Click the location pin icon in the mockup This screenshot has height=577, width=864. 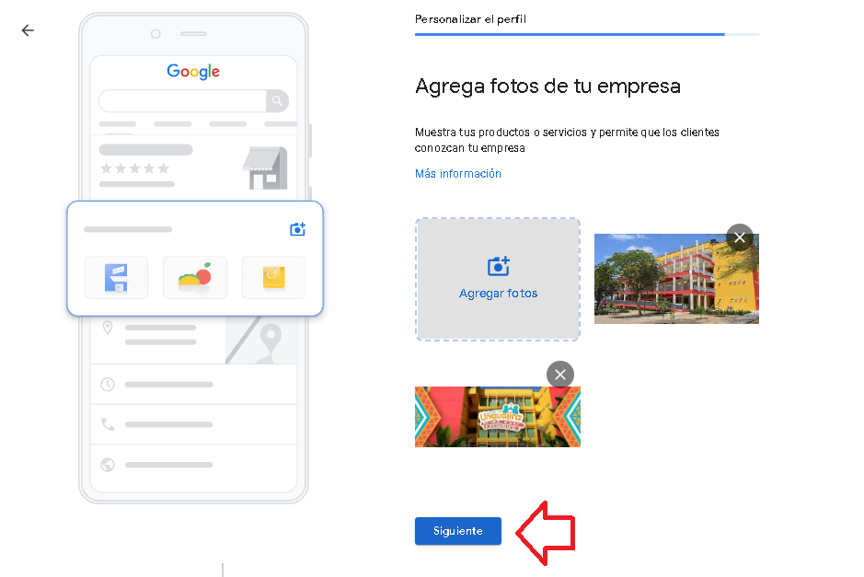click(108, 328)
